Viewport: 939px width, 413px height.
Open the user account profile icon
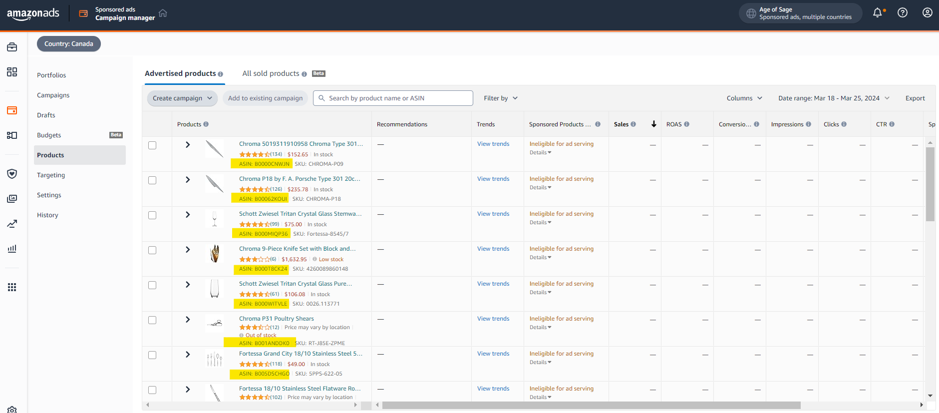(x=928, y=13)
